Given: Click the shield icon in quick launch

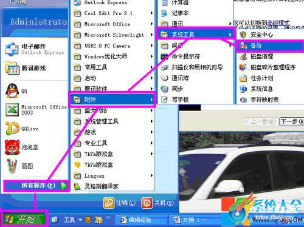Looking at the screenshot, I should point(88,220).
